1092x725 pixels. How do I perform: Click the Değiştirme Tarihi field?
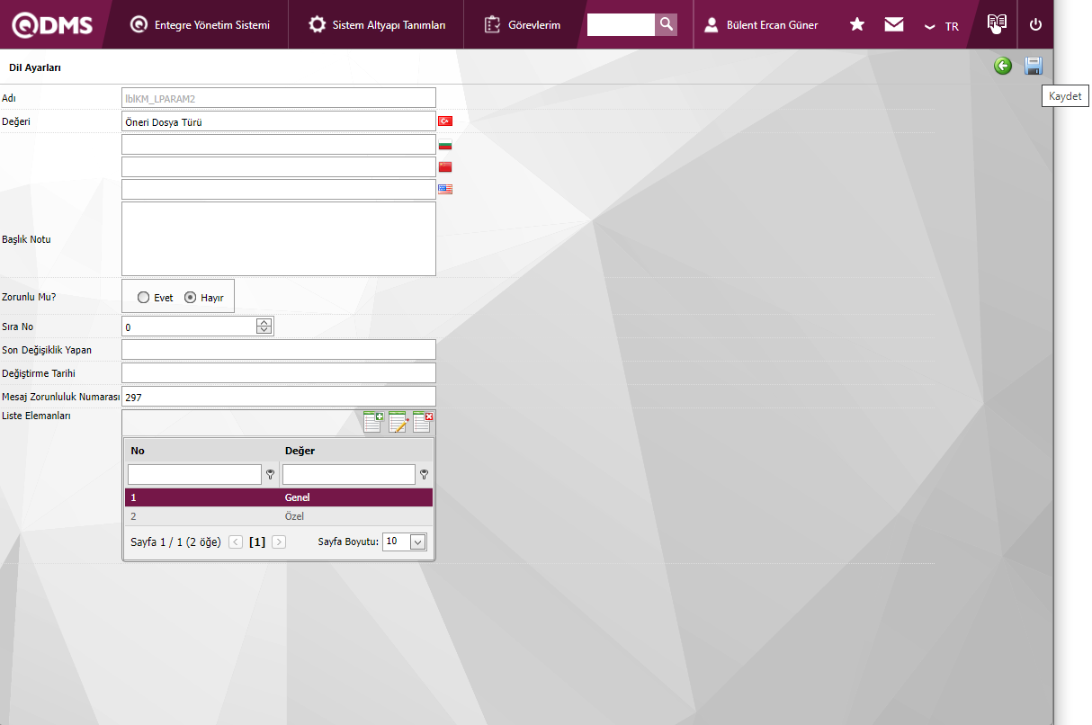[279, 372]
